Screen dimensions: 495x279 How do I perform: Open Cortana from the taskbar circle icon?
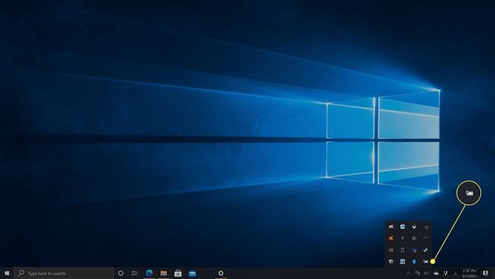pos(120,274)
